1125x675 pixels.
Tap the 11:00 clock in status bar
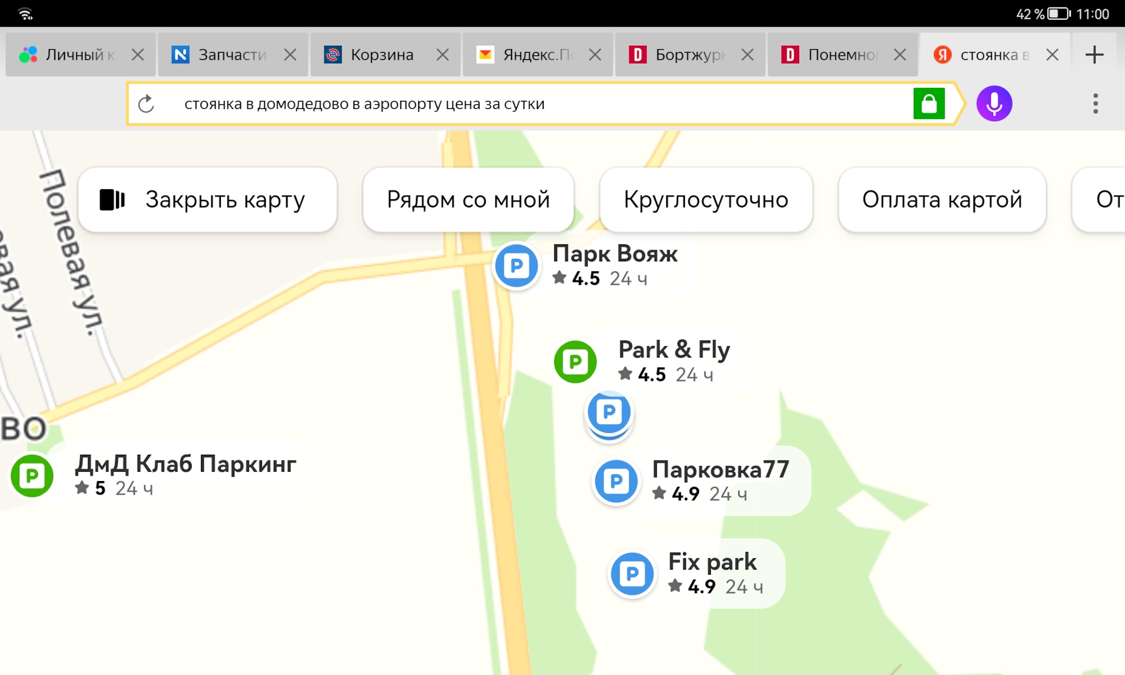[1092, 13]
